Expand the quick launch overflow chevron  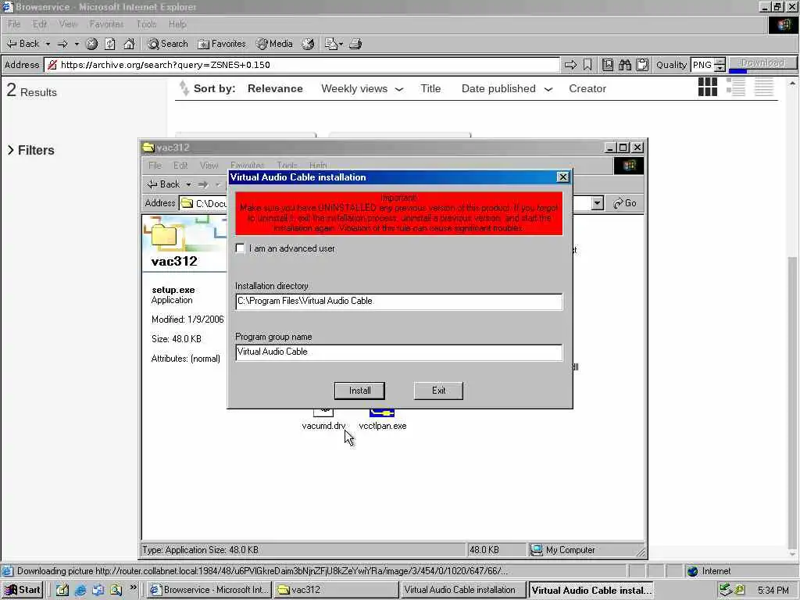pos(133,587)
